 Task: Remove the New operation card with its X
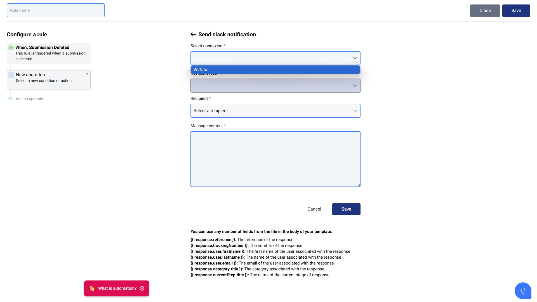87,74
